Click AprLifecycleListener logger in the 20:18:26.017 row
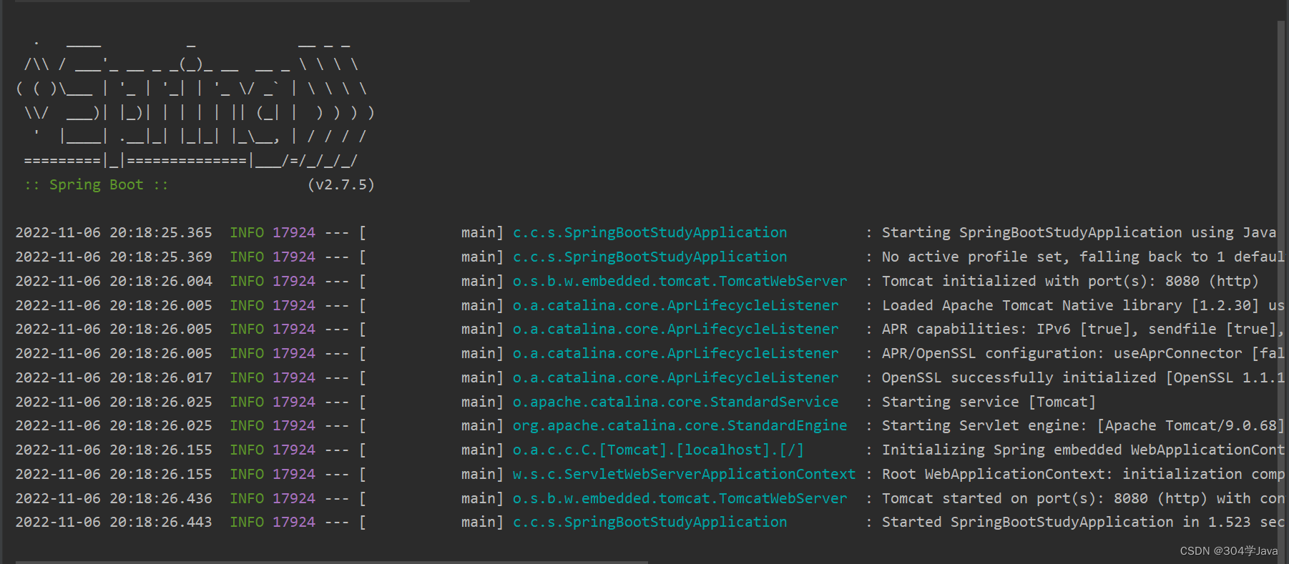1289x564 pixels. 675,377
